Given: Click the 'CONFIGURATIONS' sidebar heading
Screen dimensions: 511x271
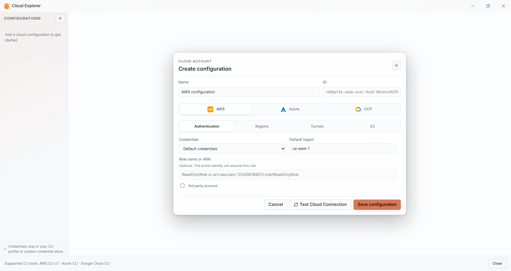Looking at the screenshot, I should [22, 18].
